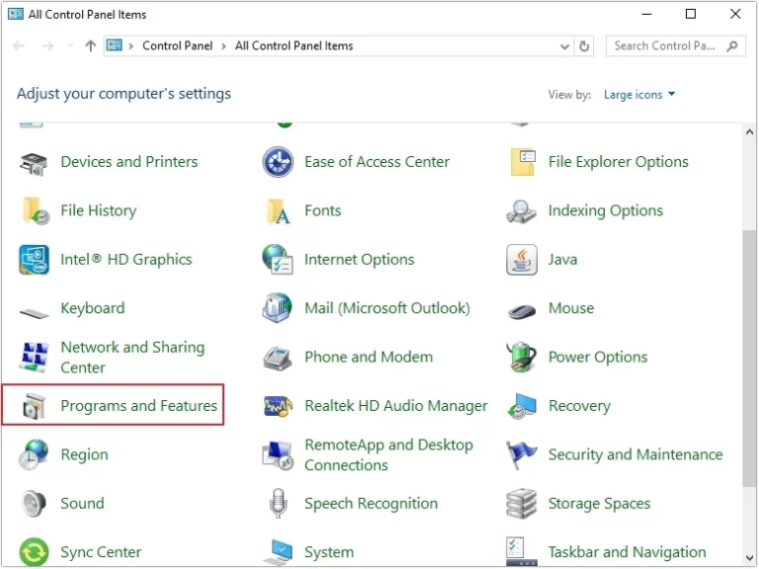
Task: Click the Speech Recognition text link
Action: tap(371, 504)
